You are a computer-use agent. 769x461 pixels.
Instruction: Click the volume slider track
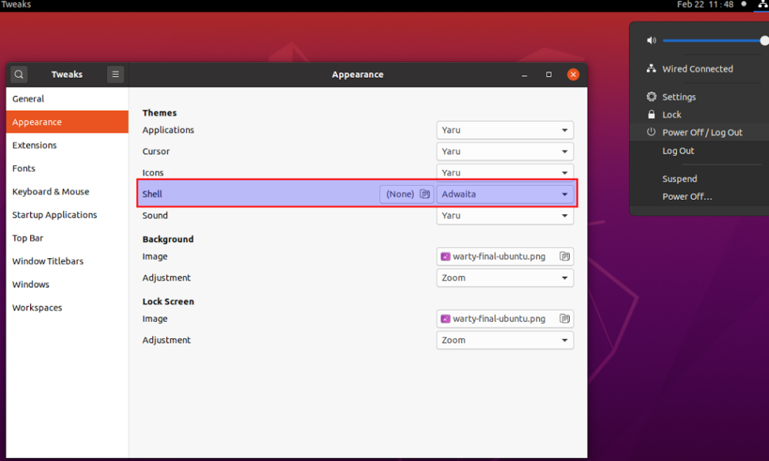tap(714, 41)
